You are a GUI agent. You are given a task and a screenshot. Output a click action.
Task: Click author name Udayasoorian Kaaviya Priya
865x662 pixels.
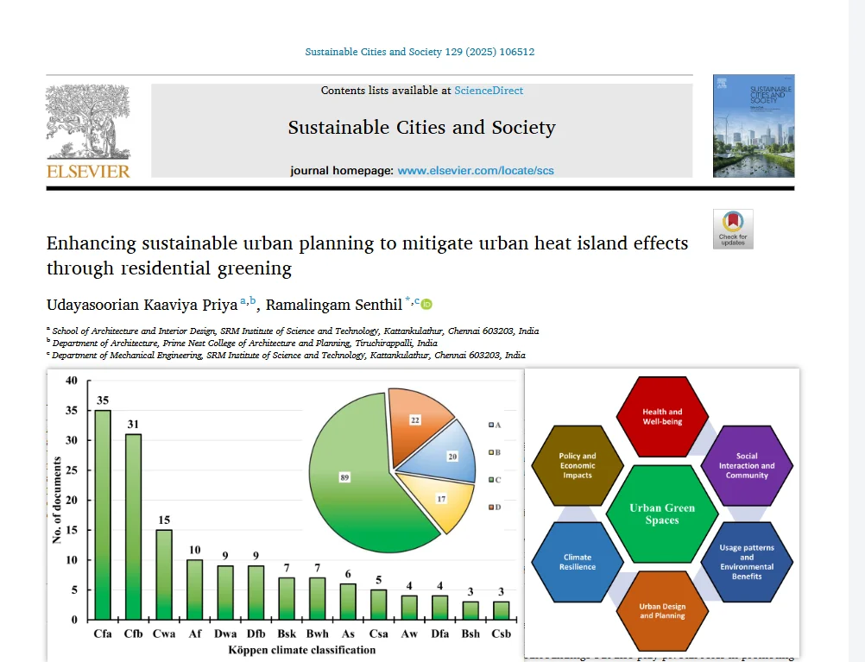(142, 305)
